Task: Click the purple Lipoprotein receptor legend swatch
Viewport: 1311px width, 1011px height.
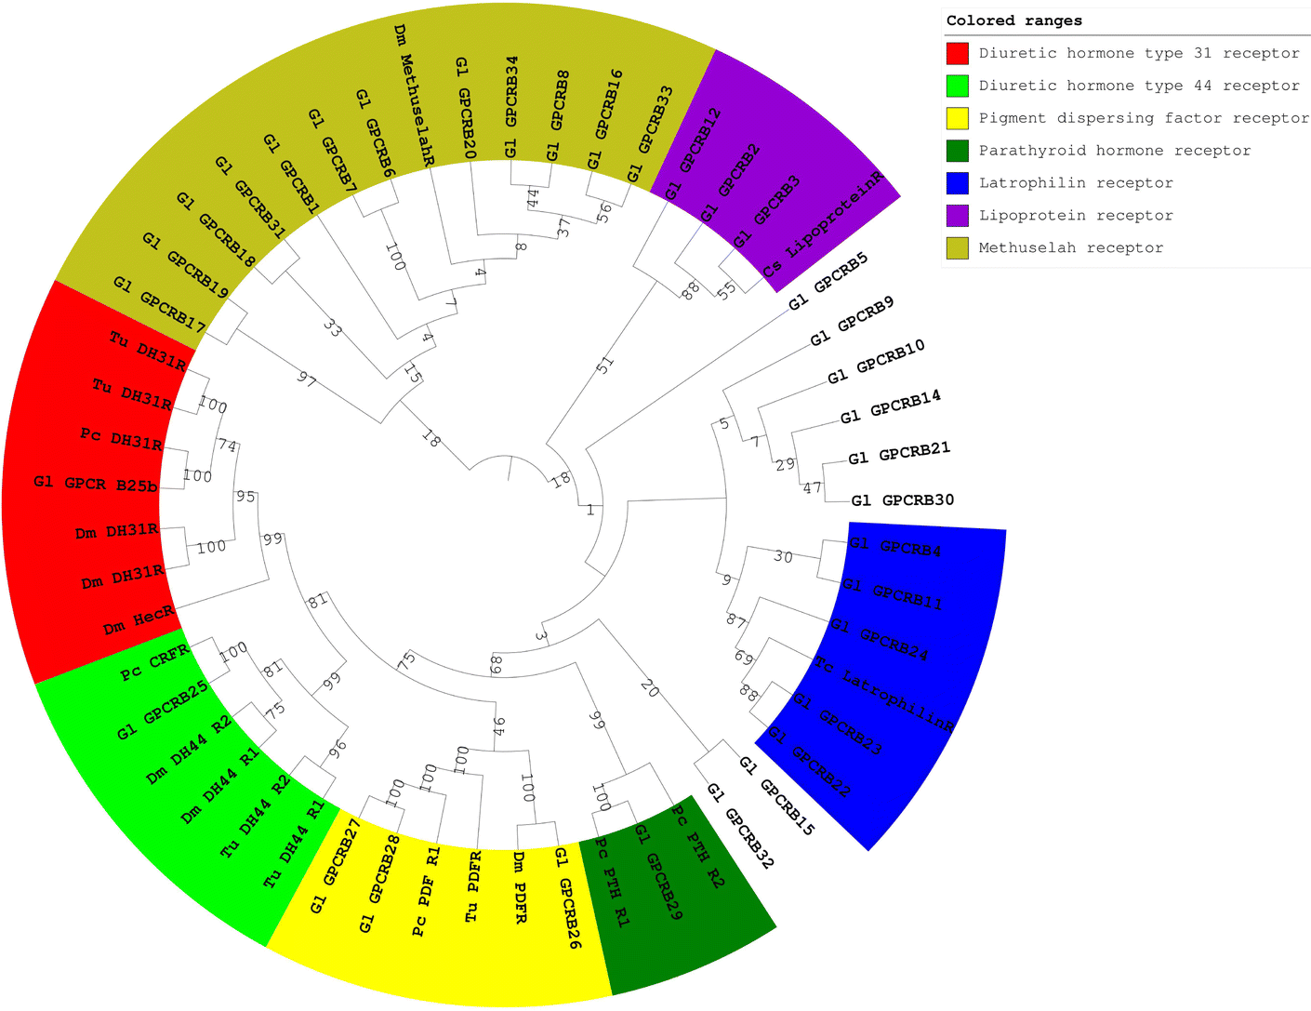Action: pos(958,216)
